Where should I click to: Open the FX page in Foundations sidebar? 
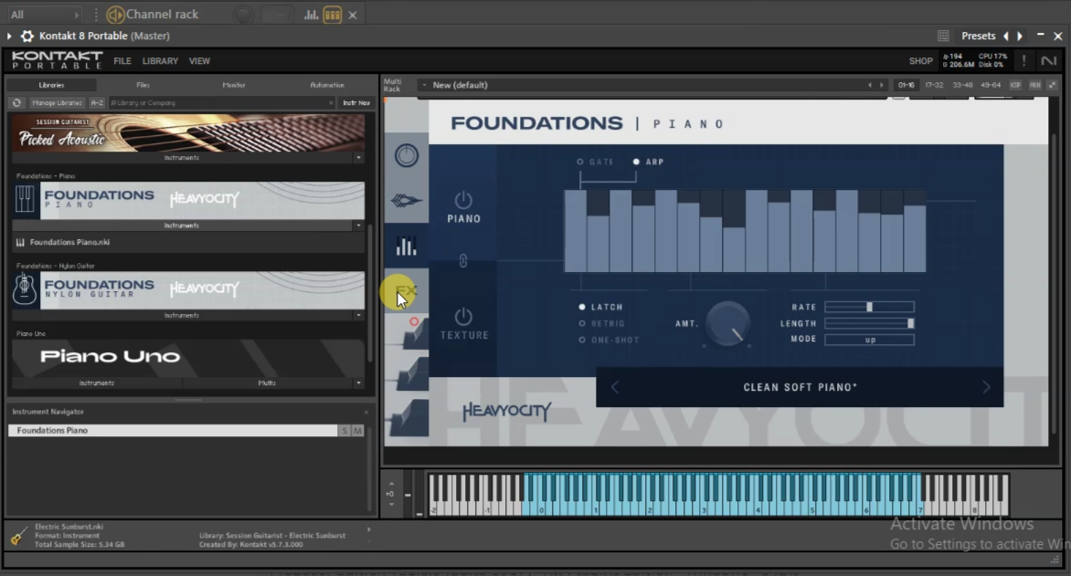[x=407, y=290]
